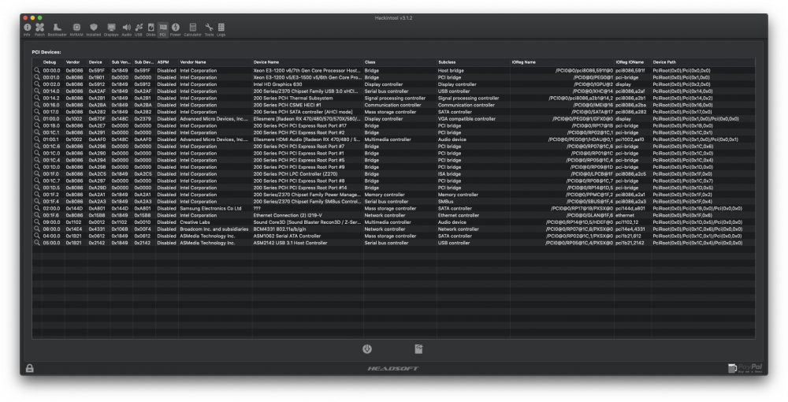Switch to the Disks section
The height and width of the screenshot is (402, 788).
(151, 29)
